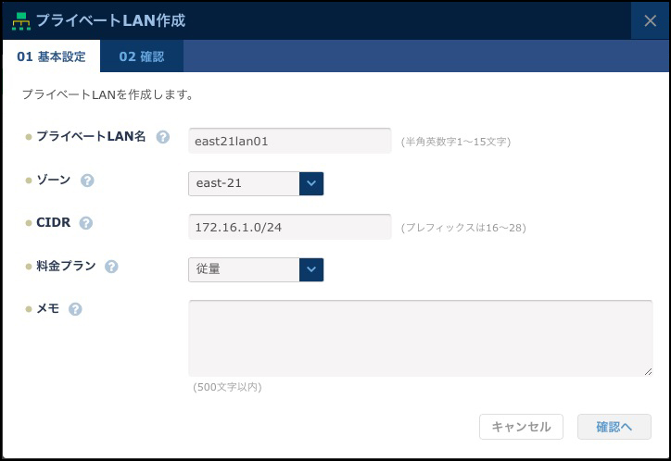671x461 pixels.
Task: Focus the プライベートLAN名 input field
Action: [289, 141]
